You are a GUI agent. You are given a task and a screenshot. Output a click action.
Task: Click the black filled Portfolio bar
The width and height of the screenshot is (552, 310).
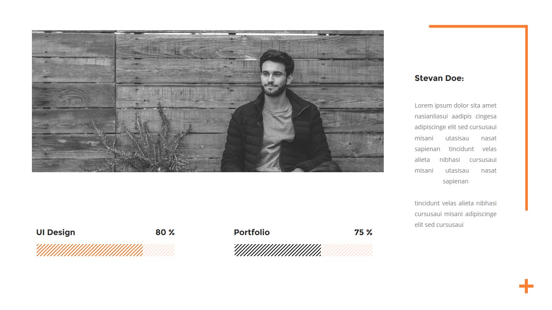278,250
